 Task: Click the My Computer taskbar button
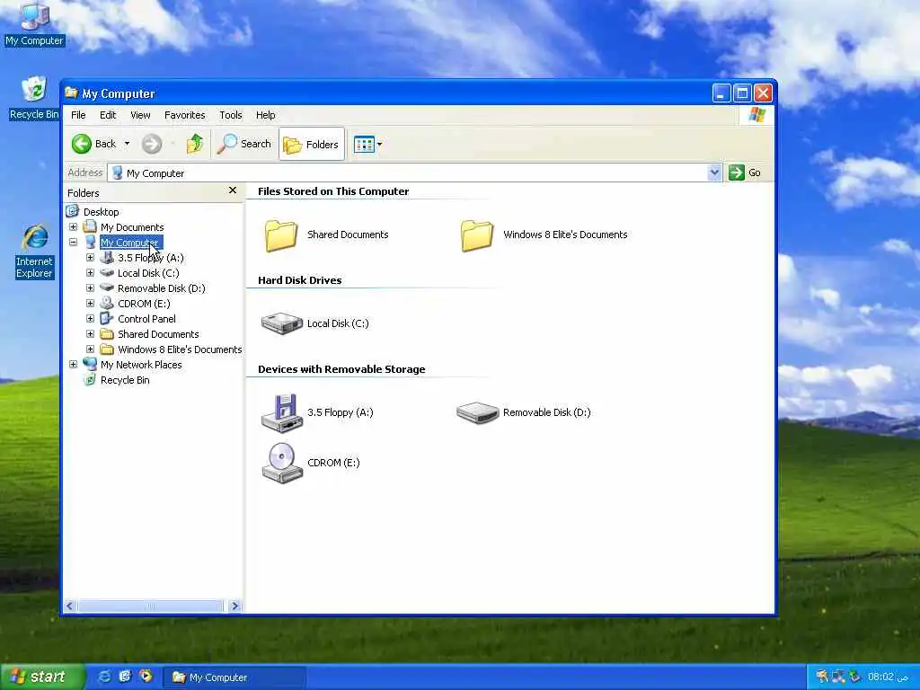click(234, 677)
